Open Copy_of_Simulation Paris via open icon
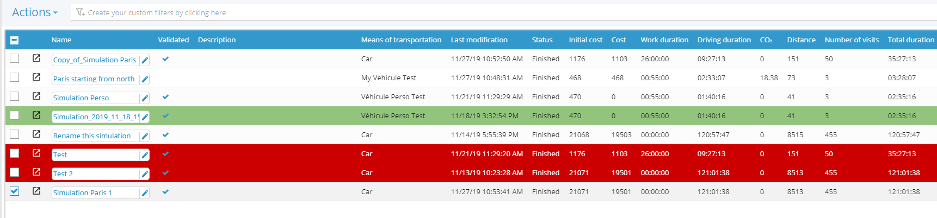937x218 pixels. pos(36,59)
